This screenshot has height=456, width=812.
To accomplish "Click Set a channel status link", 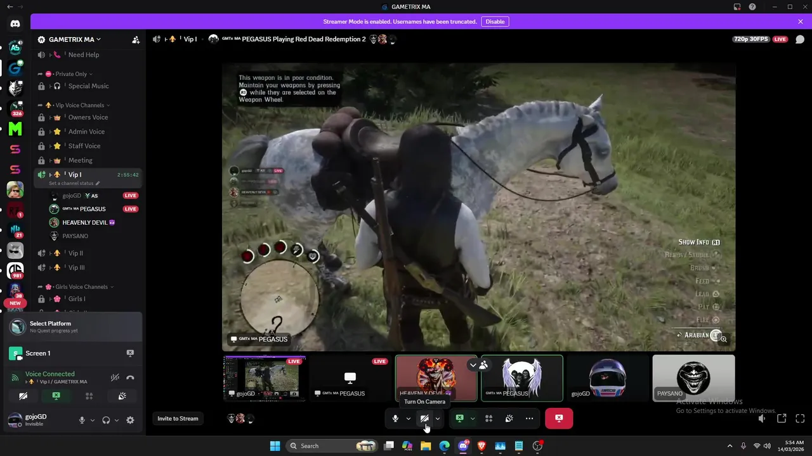I will 74,183.
